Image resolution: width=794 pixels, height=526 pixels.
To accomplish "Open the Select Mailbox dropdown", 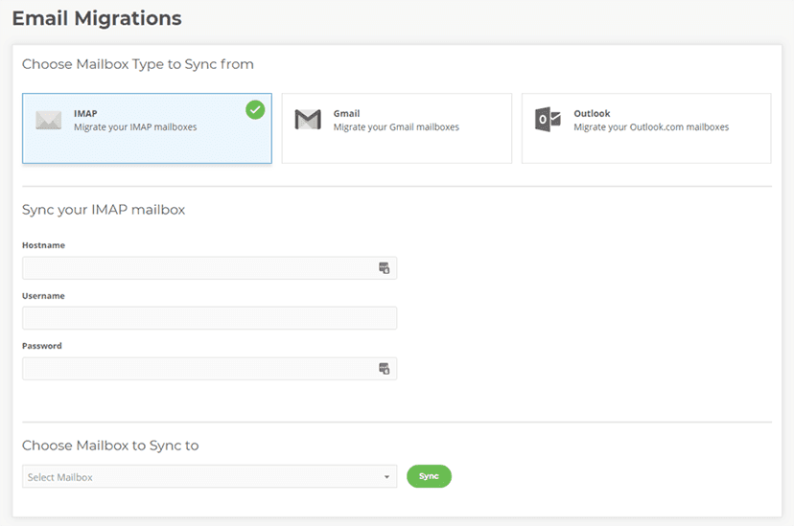I will [x=210, y=476].
